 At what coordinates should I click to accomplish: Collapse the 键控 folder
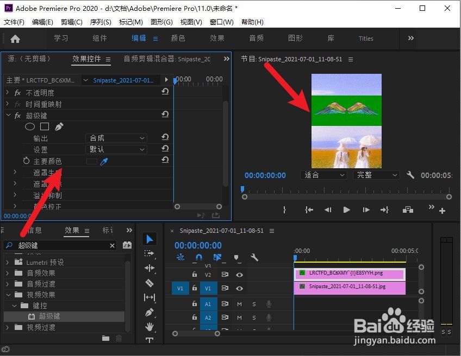coord(14,306)
